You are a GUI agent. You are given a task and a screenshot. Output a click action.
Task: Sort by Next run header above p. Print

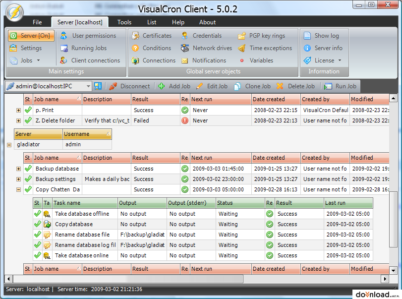[x=221, y=99]
